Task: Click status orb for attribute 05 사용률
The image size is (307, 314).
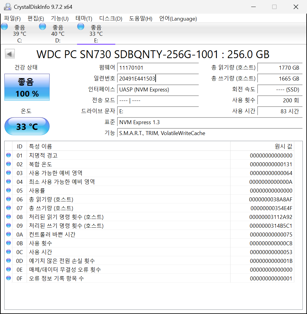Action: coord(8,190)
